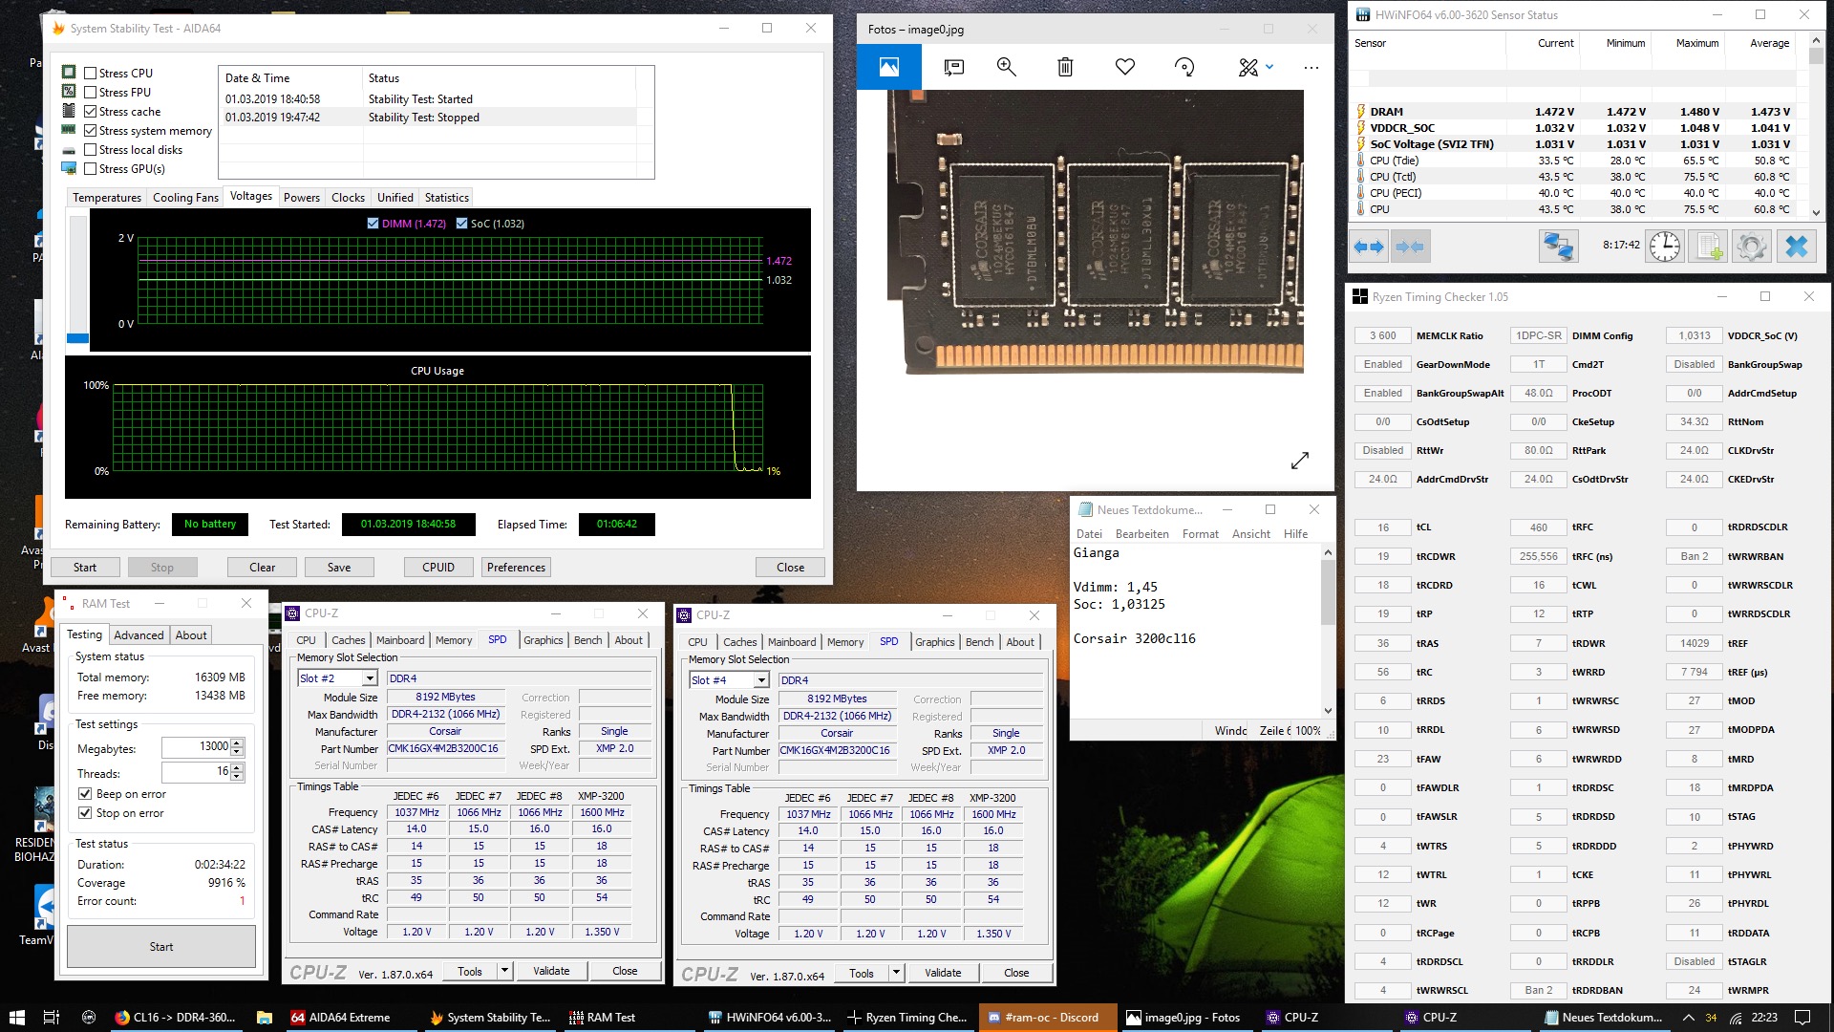1834x1032 pixels.
Task: Uncheck Stress system memory option
Action: tap(91, 131)
